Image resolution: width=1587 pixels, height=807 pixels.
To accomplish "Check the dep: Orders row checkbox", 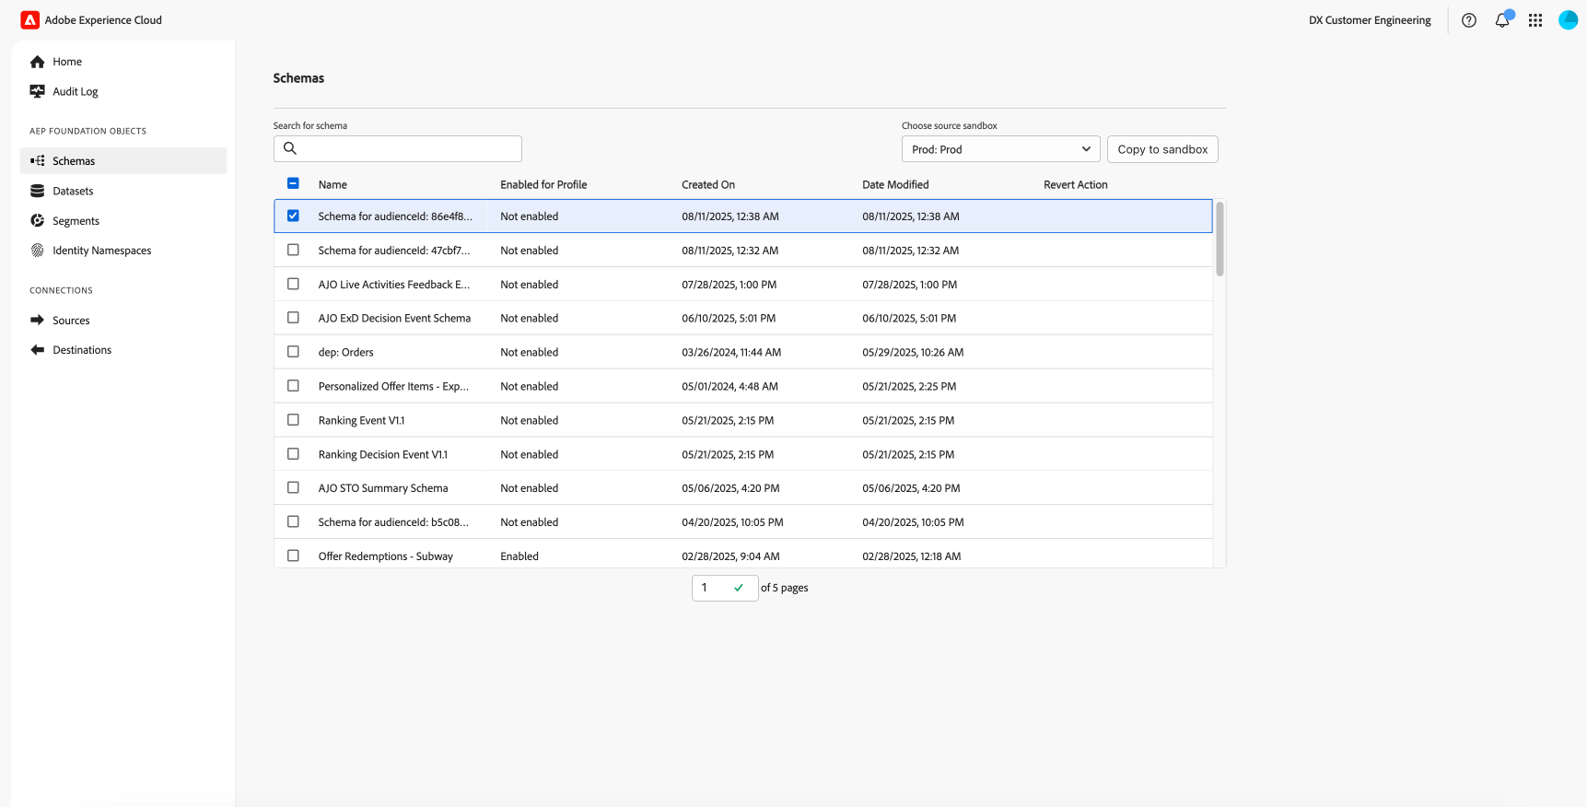I will tap(293, 352).
